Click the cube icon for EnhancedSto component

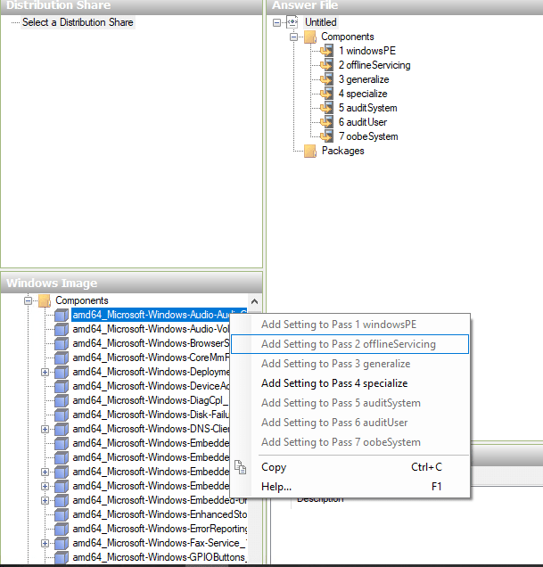coord(62,514)
